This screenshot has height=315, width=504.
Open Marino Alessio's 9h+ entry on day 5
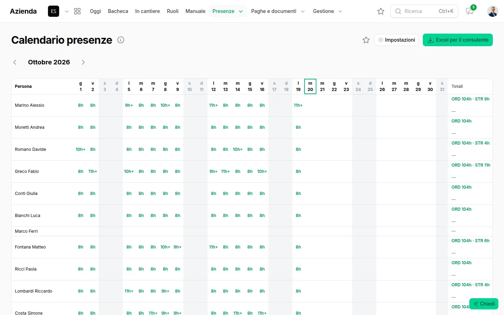pyautogui.click(x=129, y=105)
